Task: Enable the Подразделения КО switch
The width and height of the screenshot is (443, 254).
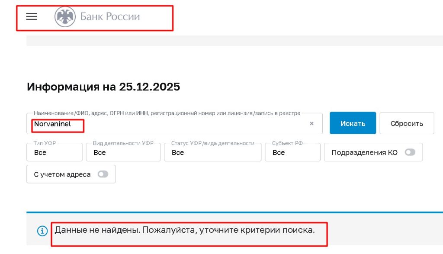Action: (x=410, y=152)
